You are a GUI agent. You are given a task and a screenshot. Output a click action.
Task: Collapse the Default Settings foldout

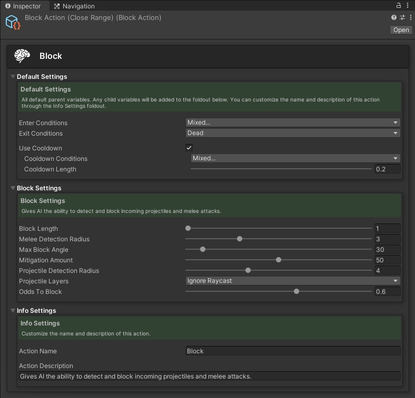click(13, 77)
